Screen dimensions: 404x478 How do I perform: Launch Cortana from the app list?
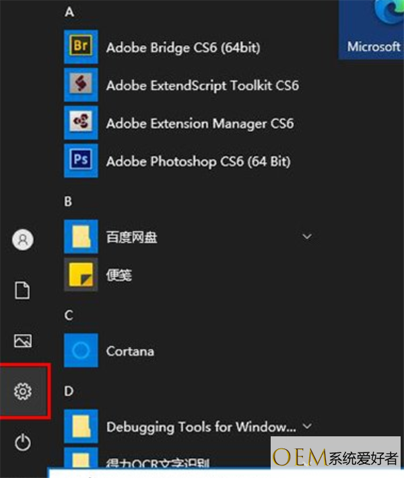point(130,351)
